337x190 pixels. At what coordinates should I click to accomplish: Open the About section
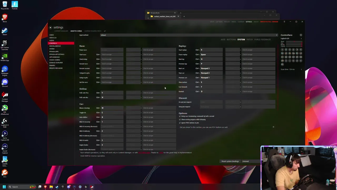256,22
